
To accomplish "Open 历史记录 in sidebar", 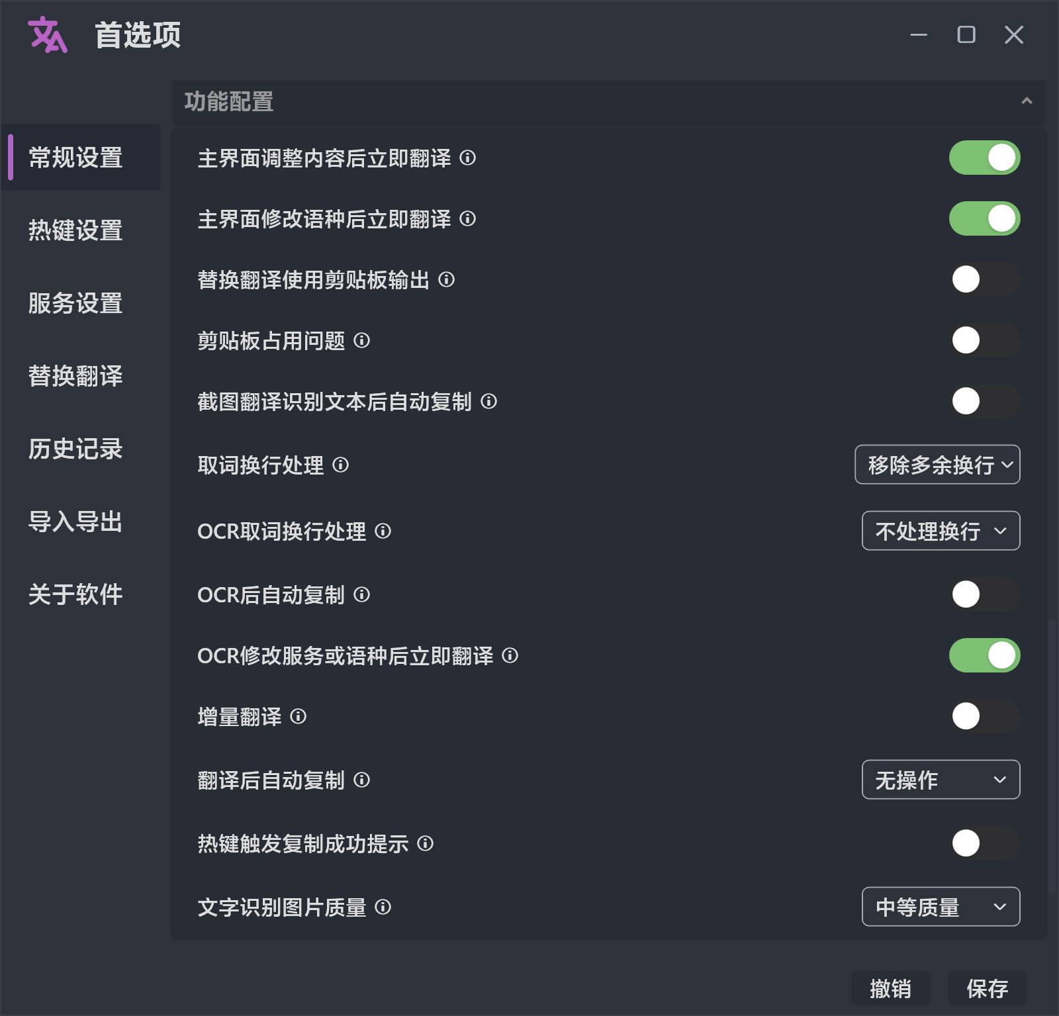I will click(x=81, y=449).
